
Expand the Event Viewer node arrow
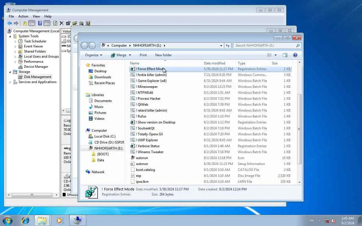tap(16, 47)
